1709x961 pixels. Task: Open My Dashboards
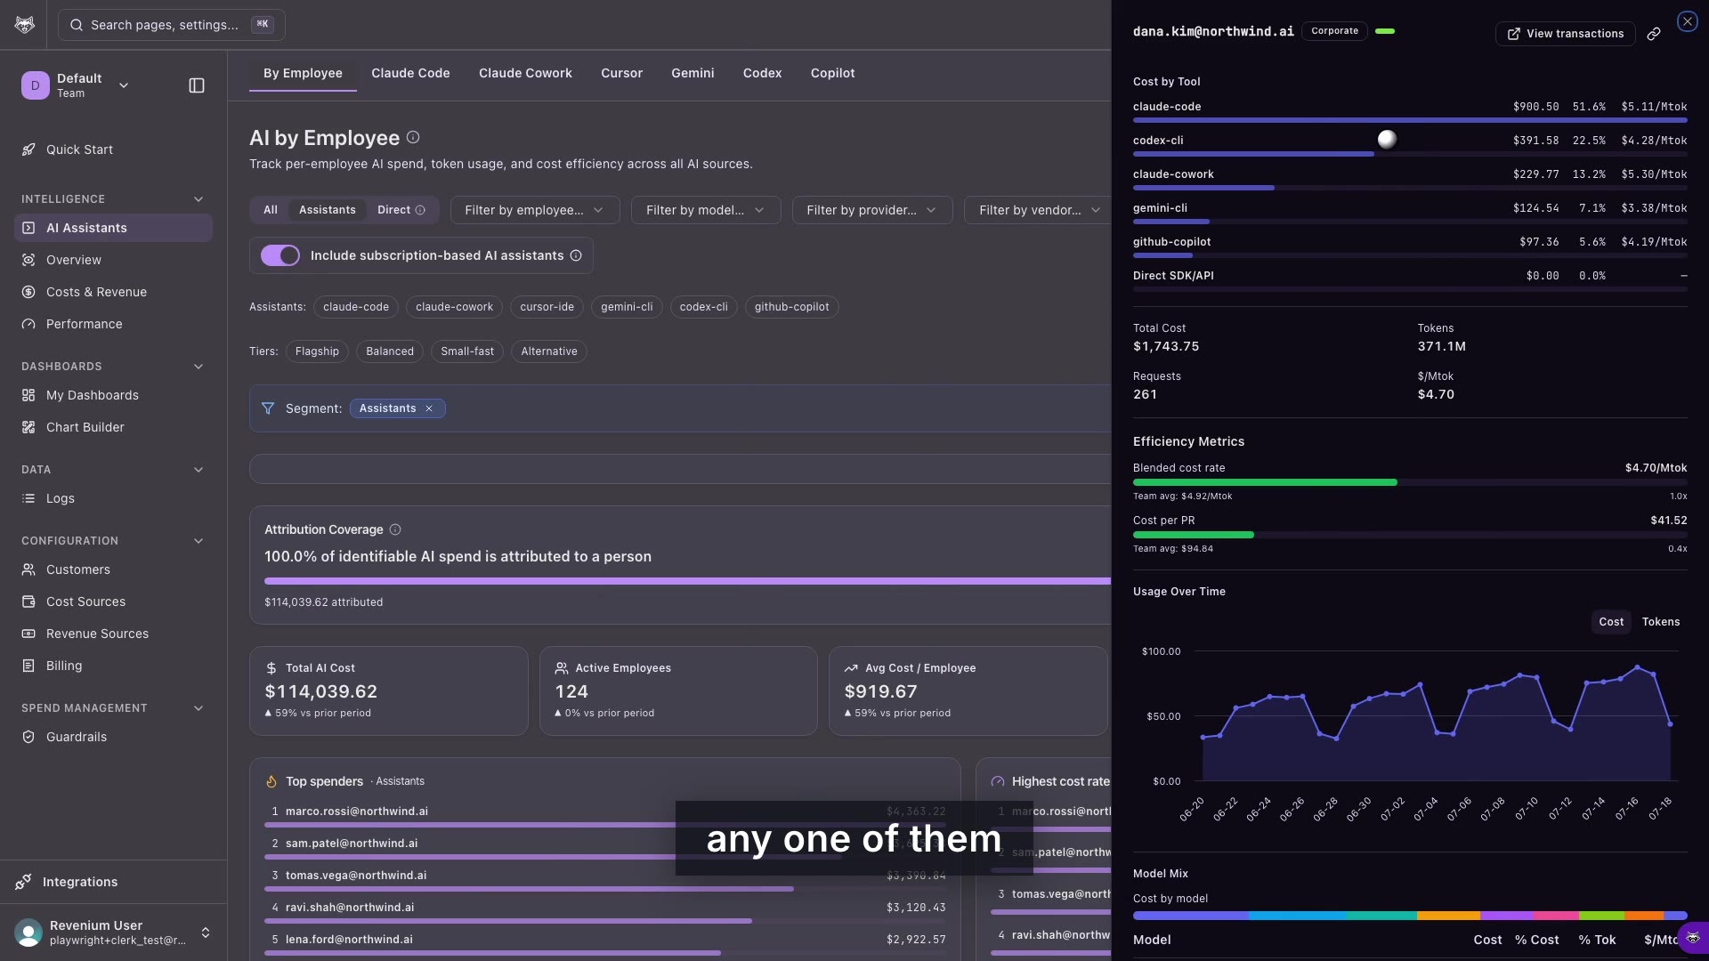[113, 395]
